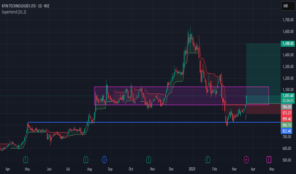This screenshot has width=296, height=174.
Task: Click the Aug label on time axis
Action: coord(90,169)
